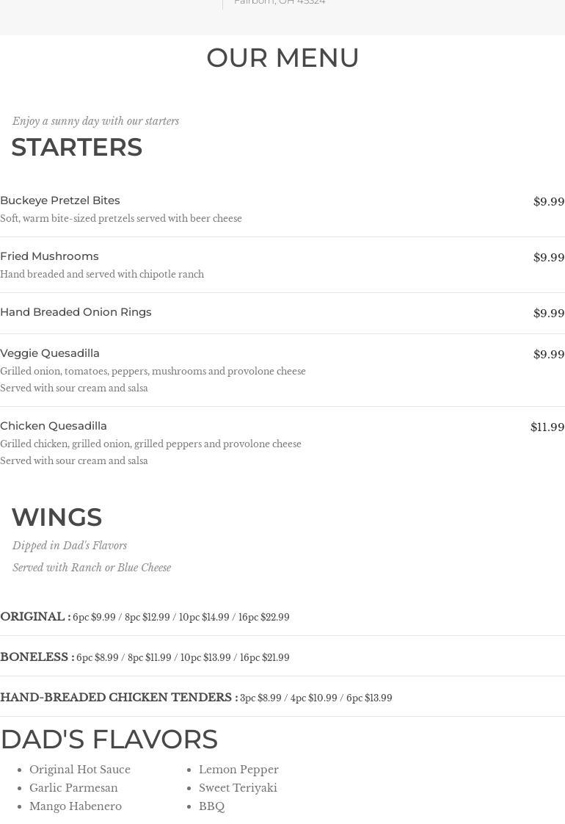Click the $11.99 Chicken Quesadilla price

(x=547, y=427)
